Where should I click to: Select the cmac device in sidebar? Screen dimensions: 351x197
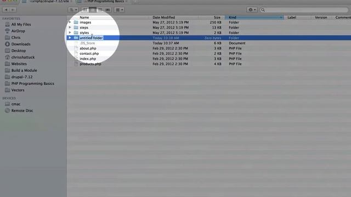pyautogui.click(x=16, y=104)
